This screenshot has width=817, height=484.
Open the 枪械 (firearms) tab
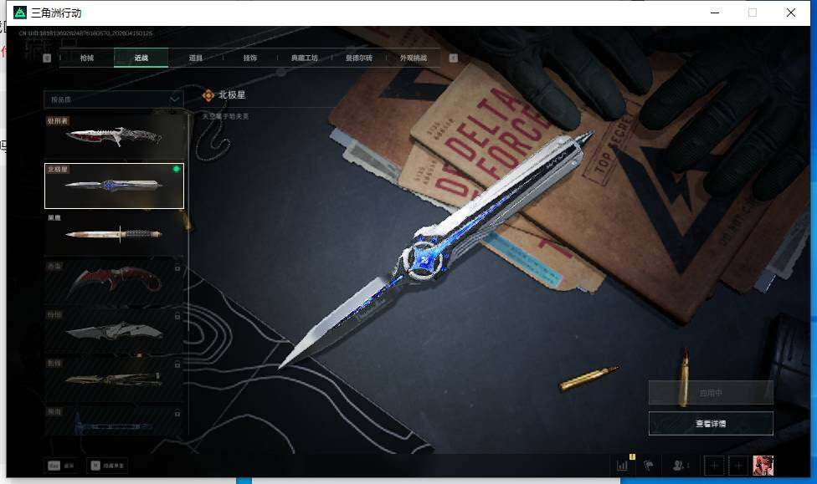click(x=87, y=58)
